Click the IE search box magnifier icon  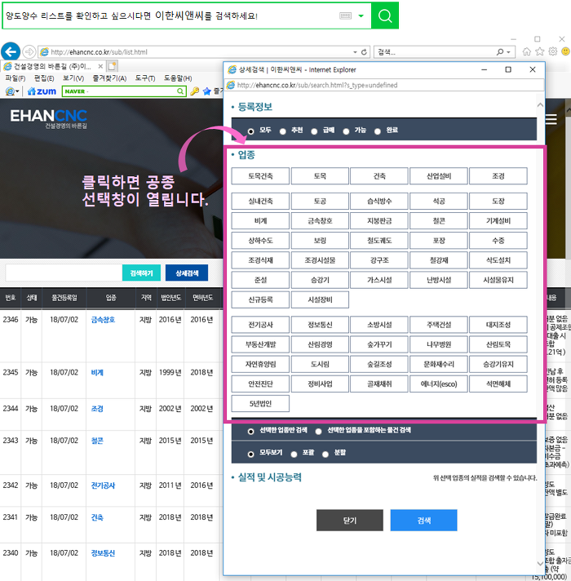click(x=500, y=52)
